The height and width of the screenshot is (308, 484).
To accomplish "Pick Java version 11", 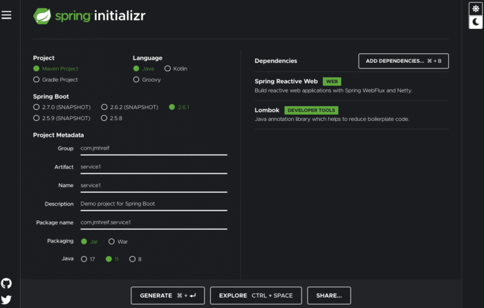I will pos(109,259).
